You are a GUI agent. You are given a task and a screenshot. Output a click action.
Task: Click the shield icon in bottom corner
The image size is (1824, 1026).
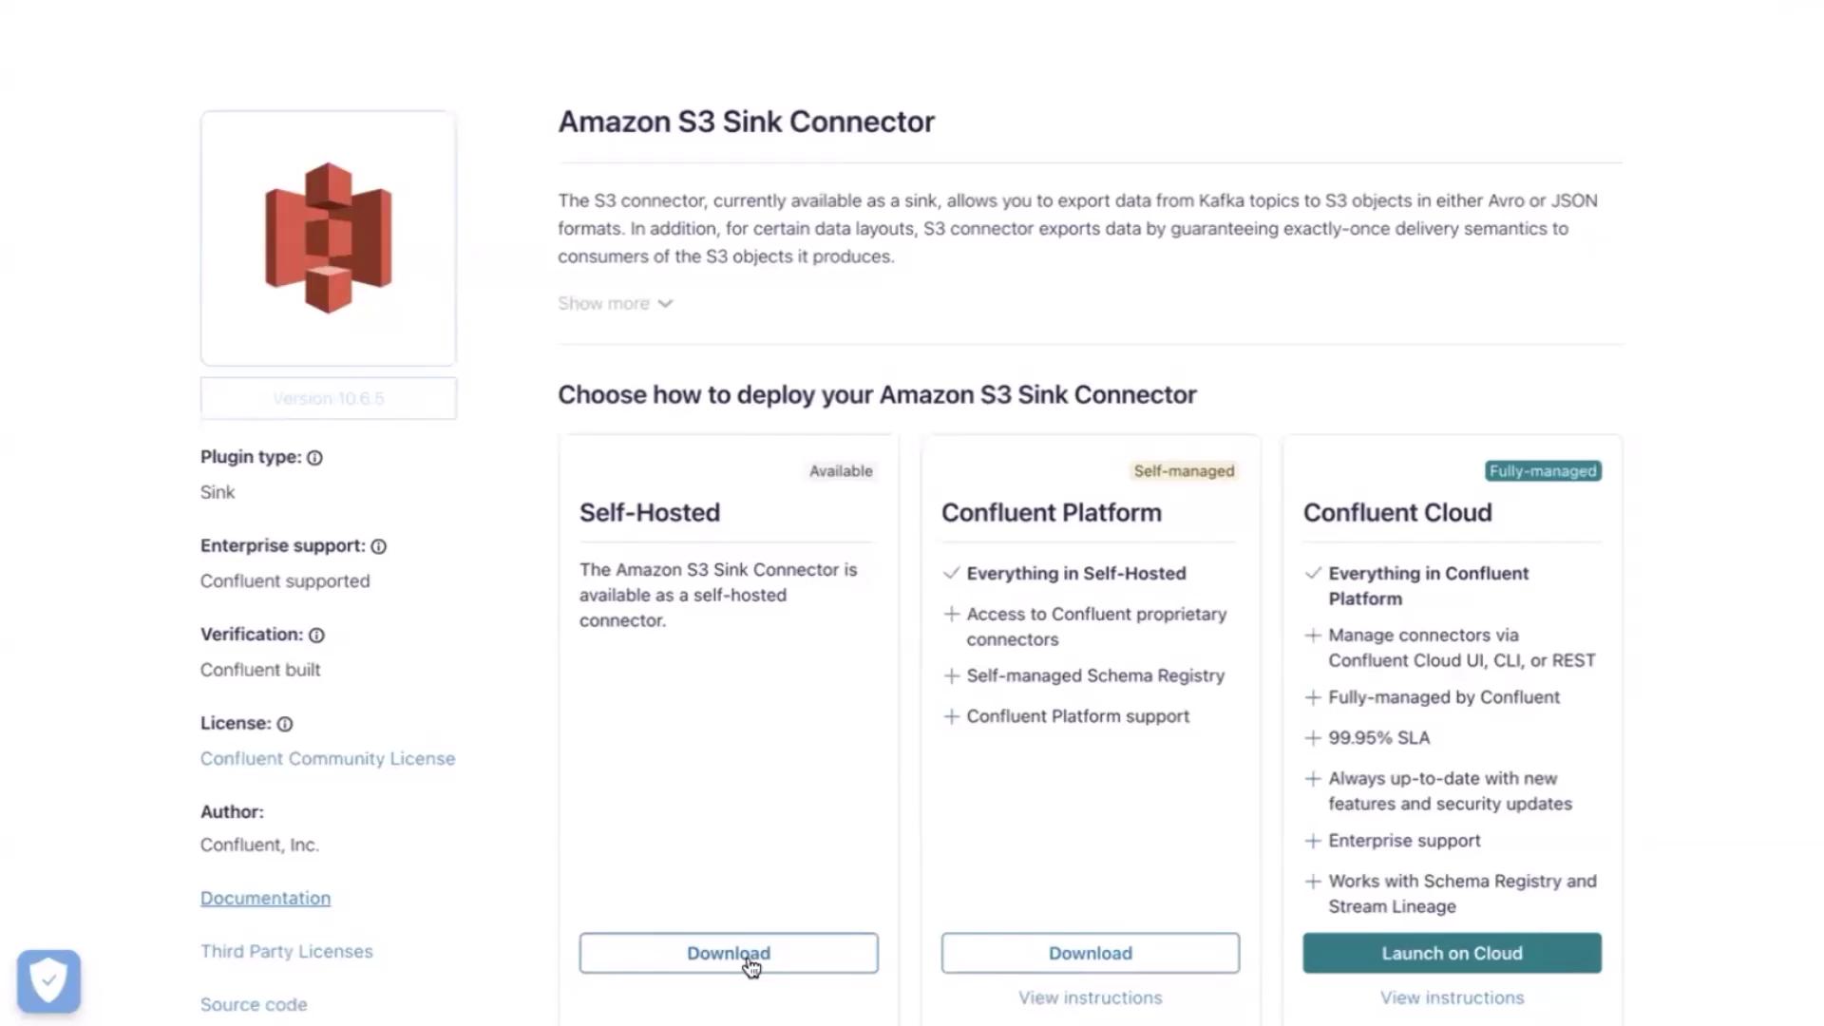coord(48,980)
